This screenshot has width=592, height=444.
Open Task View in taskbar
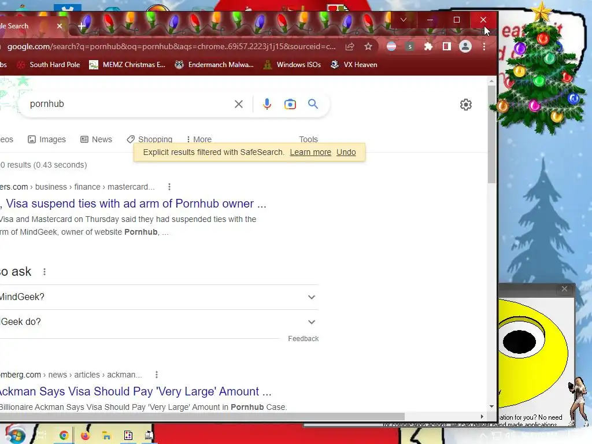point(41,435)
